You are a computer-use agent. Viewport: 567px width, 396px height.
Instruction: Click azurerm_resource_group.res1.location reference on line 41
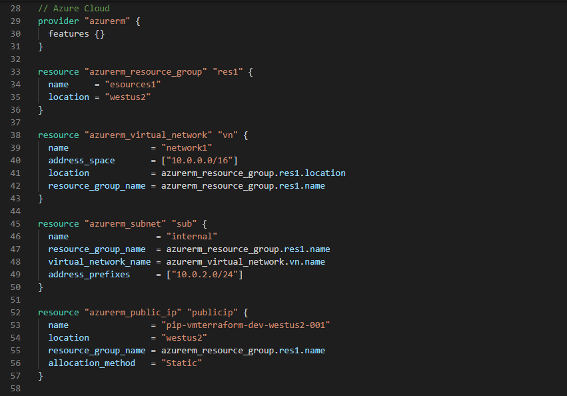click(248, 173)
